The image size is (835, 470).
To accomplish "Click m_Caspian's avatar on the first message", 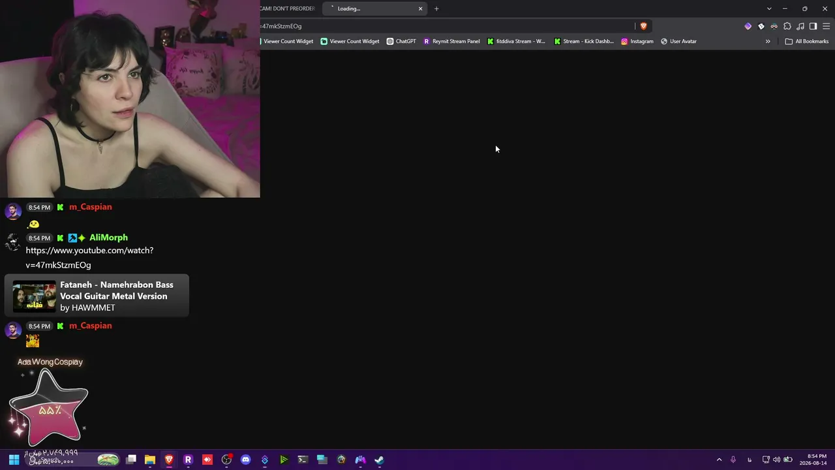I will click(13, 211).
